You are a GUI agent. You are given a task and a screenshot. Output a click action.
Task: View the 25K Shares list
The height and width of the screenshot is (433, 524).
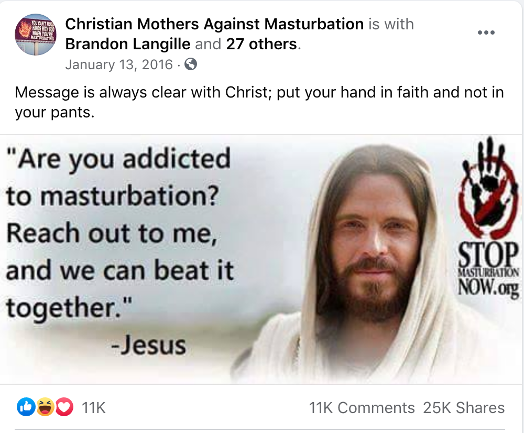click(x=464, y=408)
